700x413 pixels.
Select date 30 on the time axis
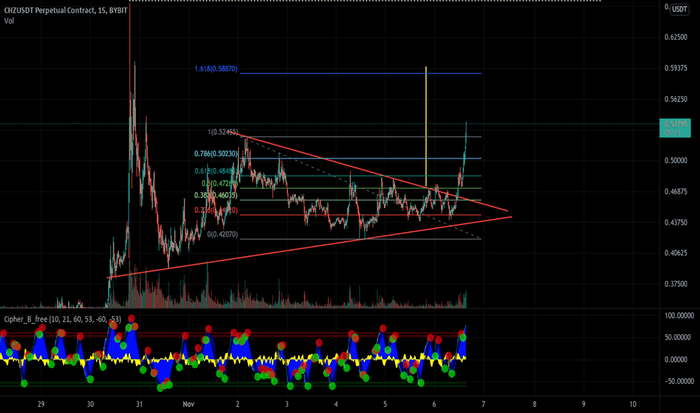pos(90,405)
